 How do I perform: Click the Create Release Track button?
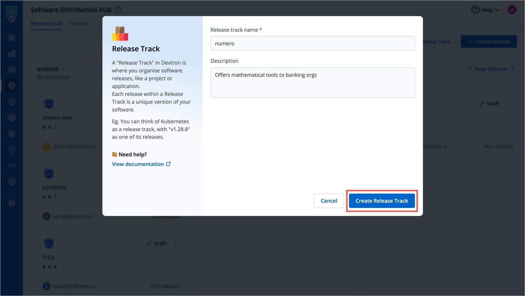coord(381,201)
